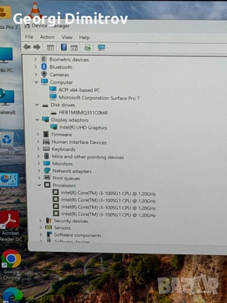227x303 pixels.
Task: Select Mice and other pointing devices label
Action: [88, 157]
